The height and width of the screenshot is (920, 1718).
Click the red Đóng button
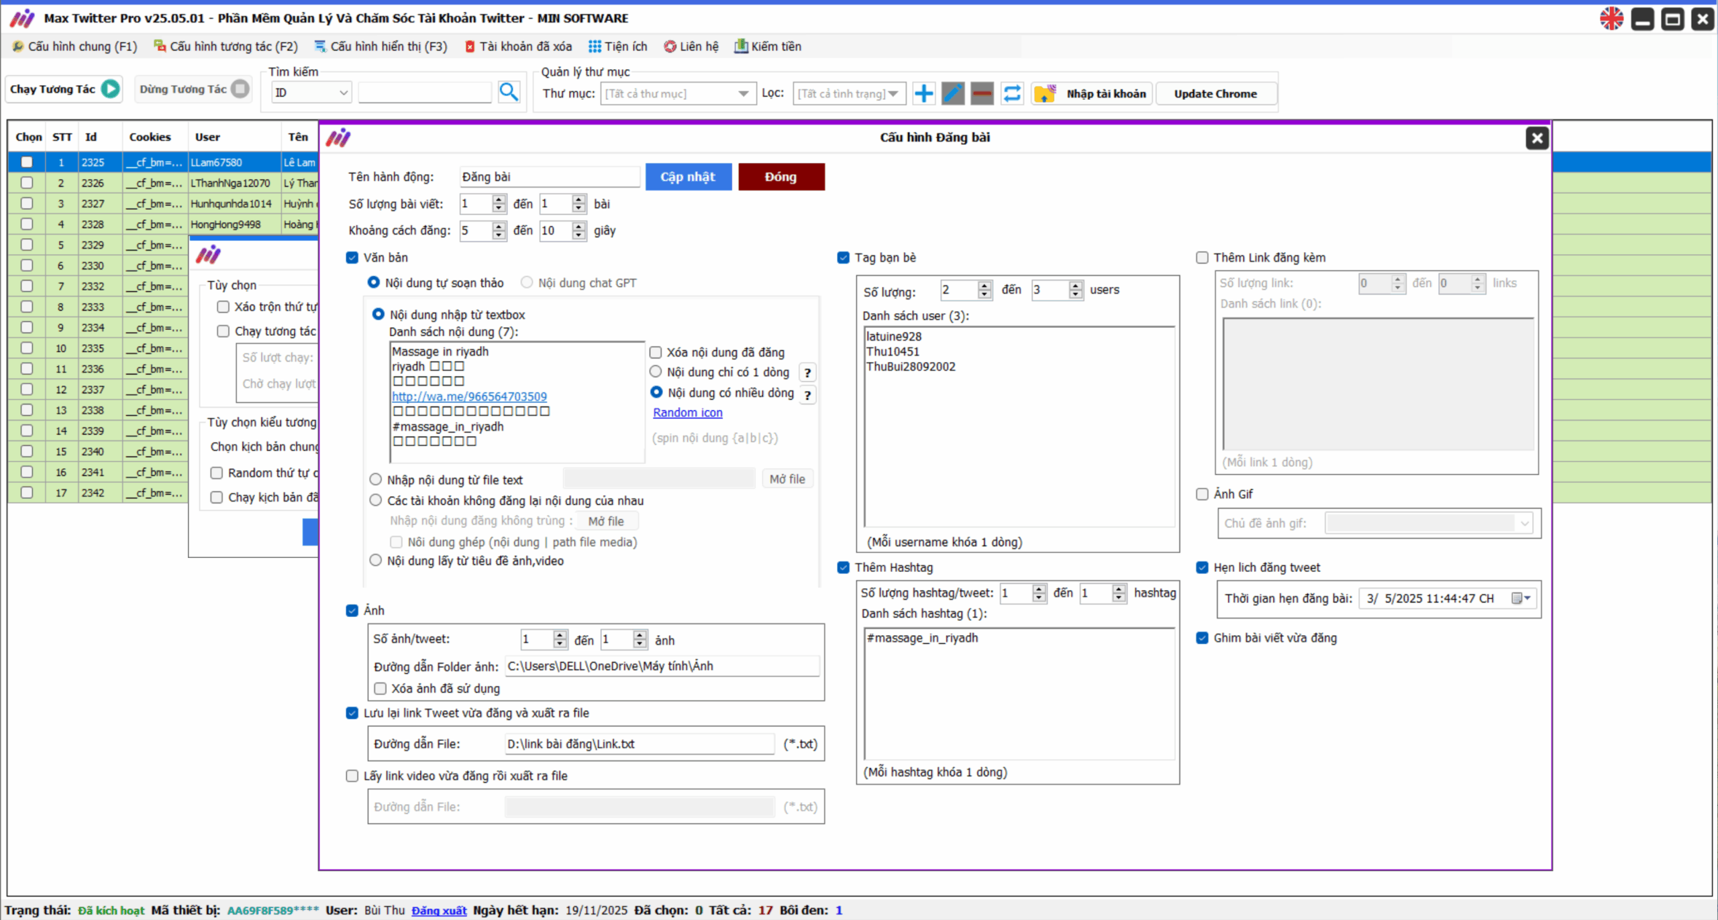(x=781, y=177)
